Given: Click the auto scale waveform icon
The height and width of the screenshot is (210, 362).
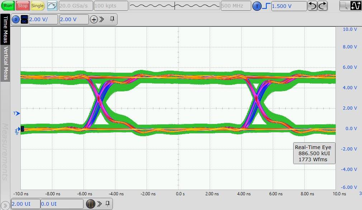Looking at the screenshot, I should click(x=52, y=6).
